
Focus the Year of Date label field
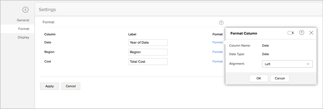(x=148, y=43)
